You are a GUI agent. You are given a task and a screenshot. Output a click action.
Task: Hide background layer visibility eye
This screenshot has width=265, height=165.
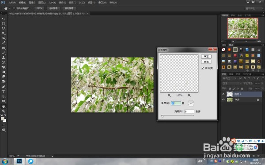point(223,100)
